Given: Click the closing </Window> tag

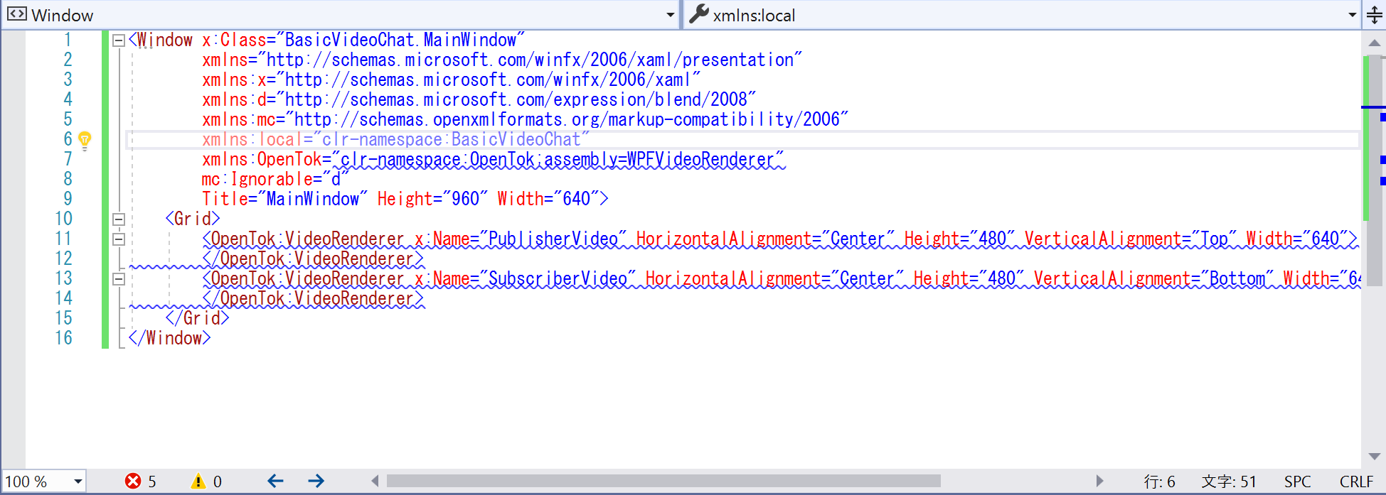Looking at the screenshot, I should point(169,339).
